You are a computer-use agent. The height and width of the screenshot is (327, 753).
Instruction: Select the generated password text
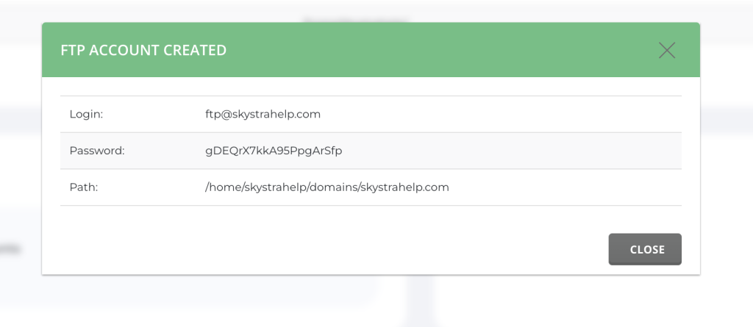[x=274, y=151]
